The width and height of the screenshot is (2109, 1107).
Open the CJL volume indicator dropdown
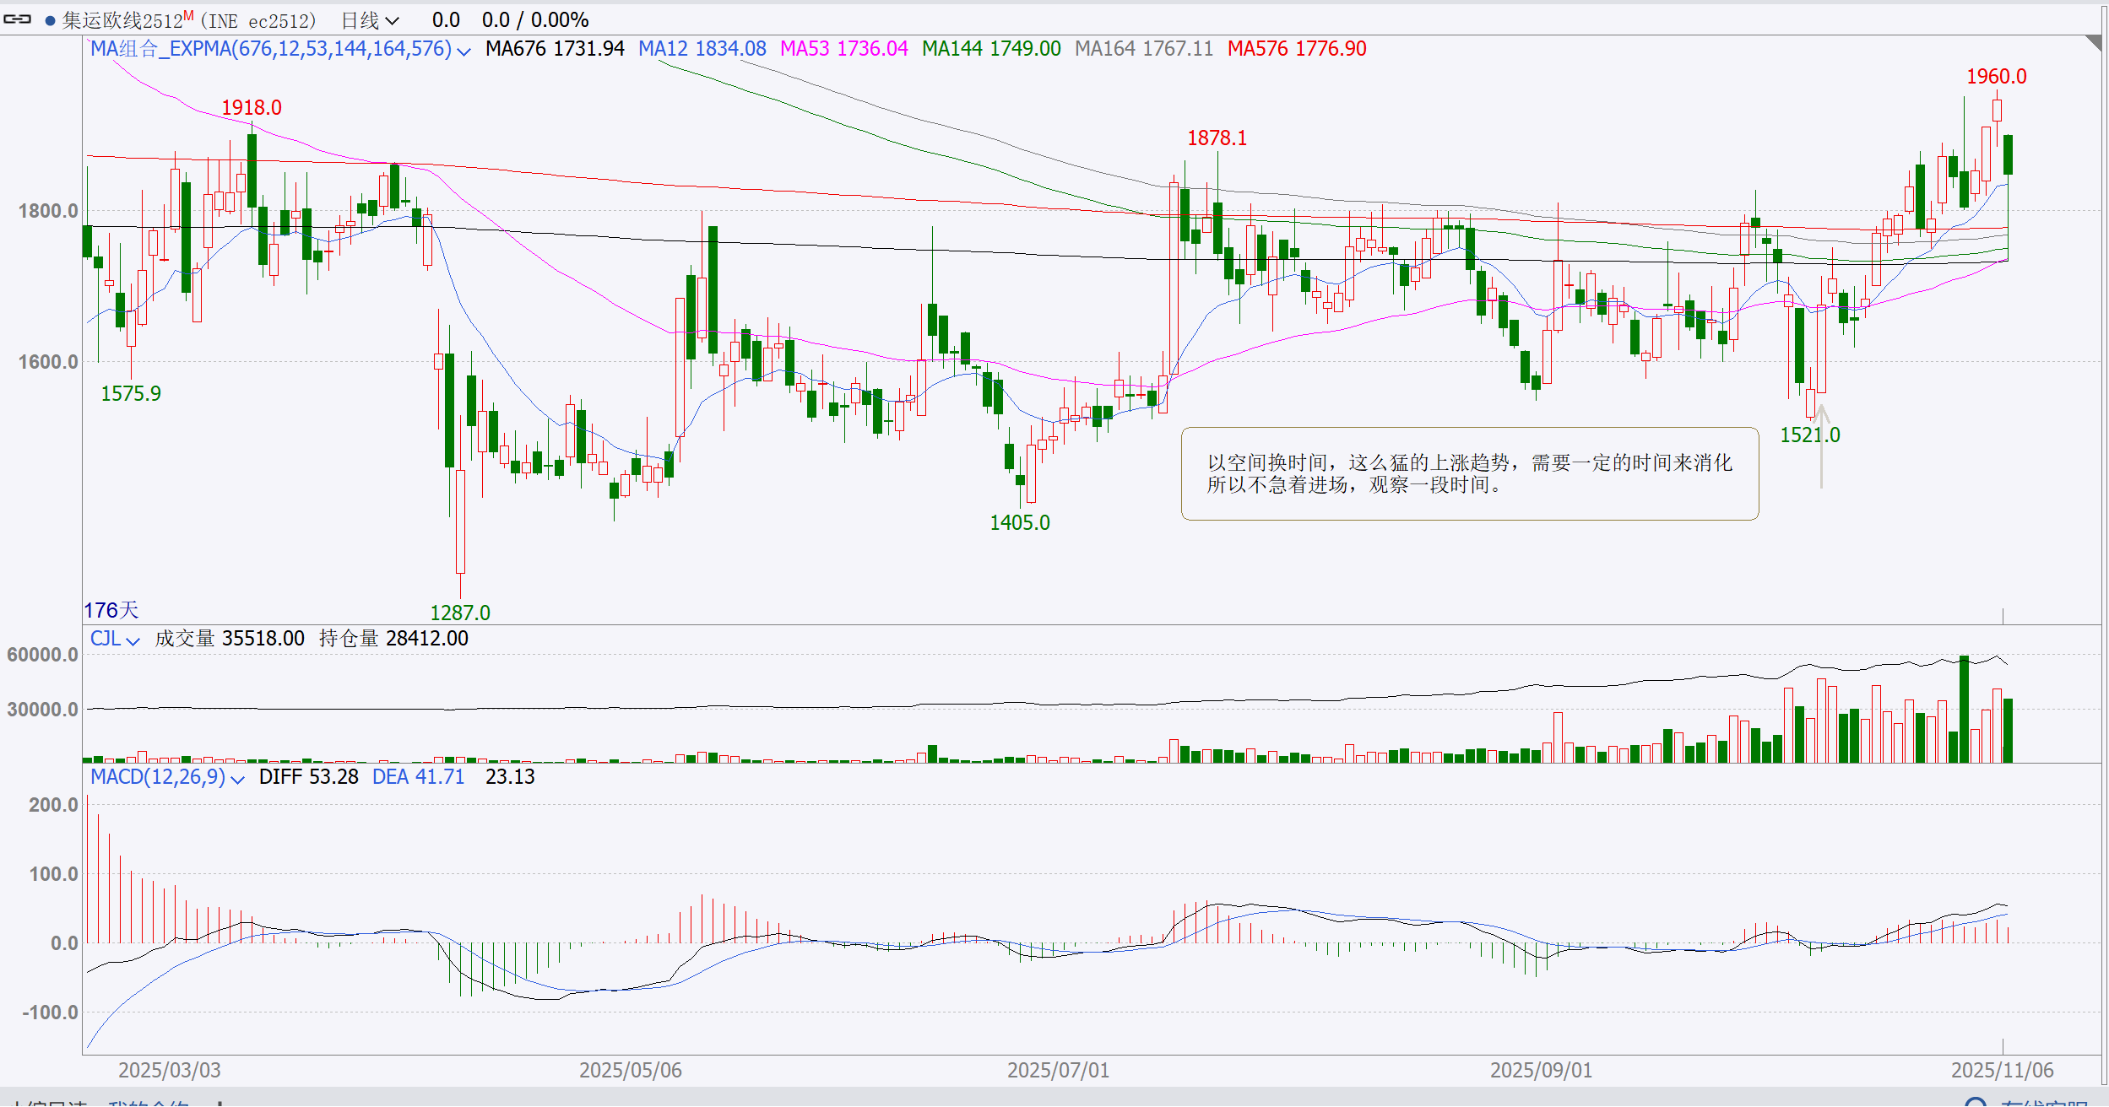(133, 640)
